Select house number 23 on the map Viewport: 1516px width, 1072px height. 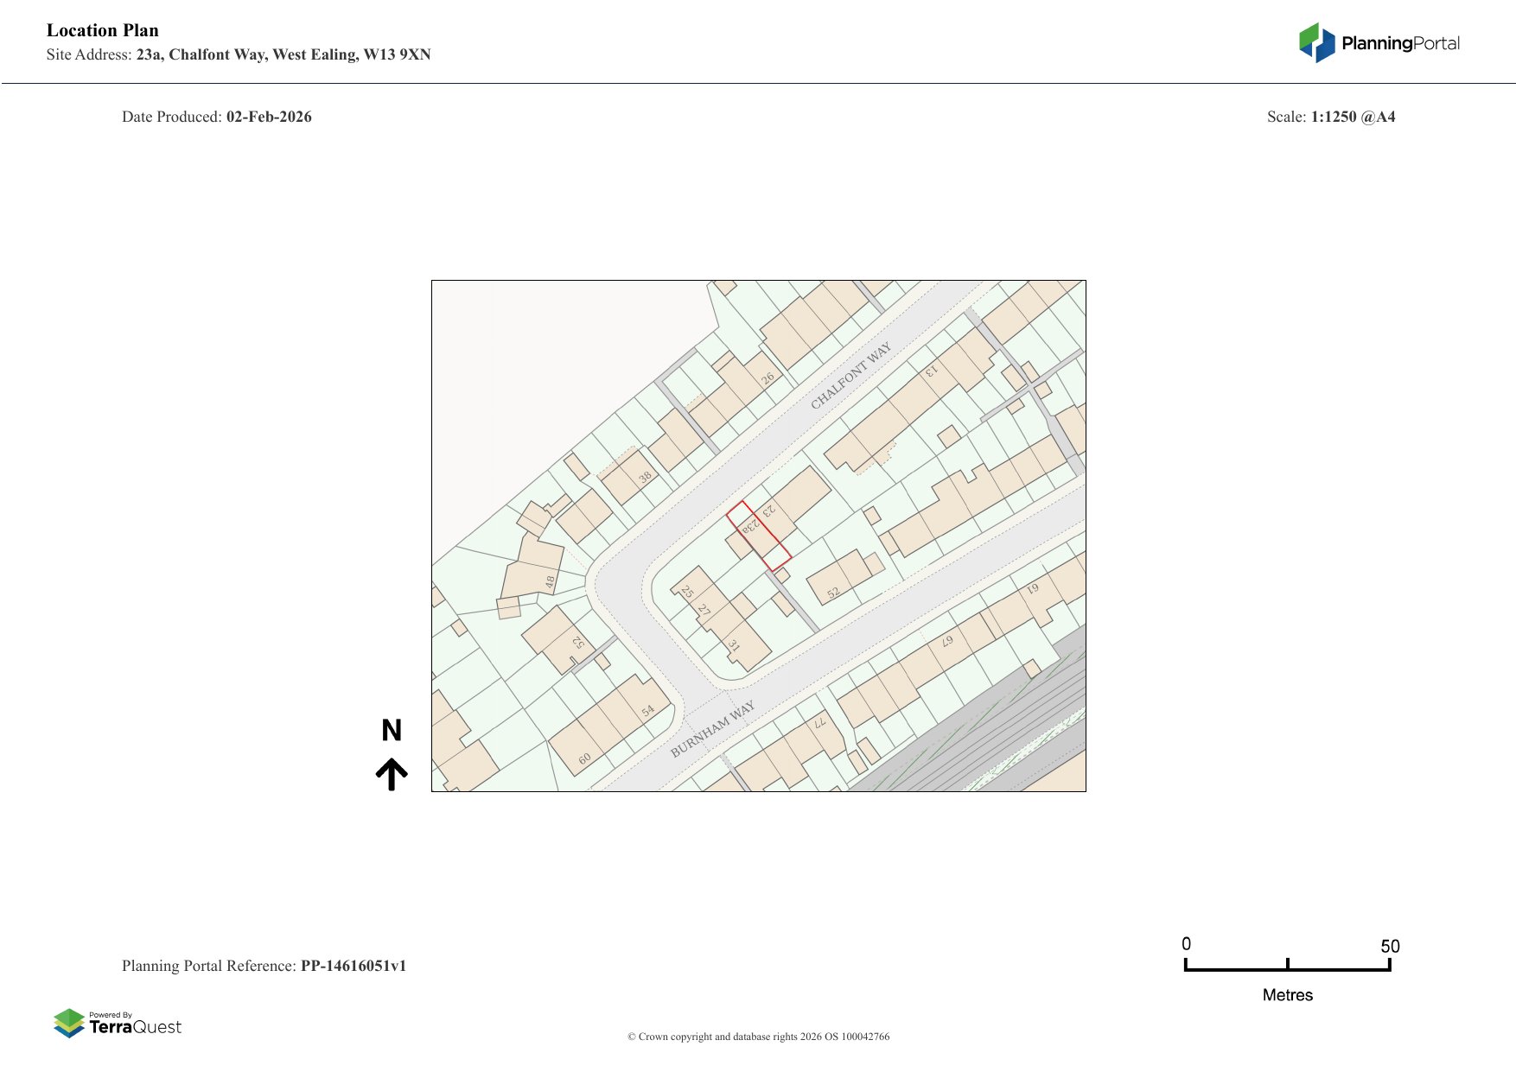click(768, 511)
